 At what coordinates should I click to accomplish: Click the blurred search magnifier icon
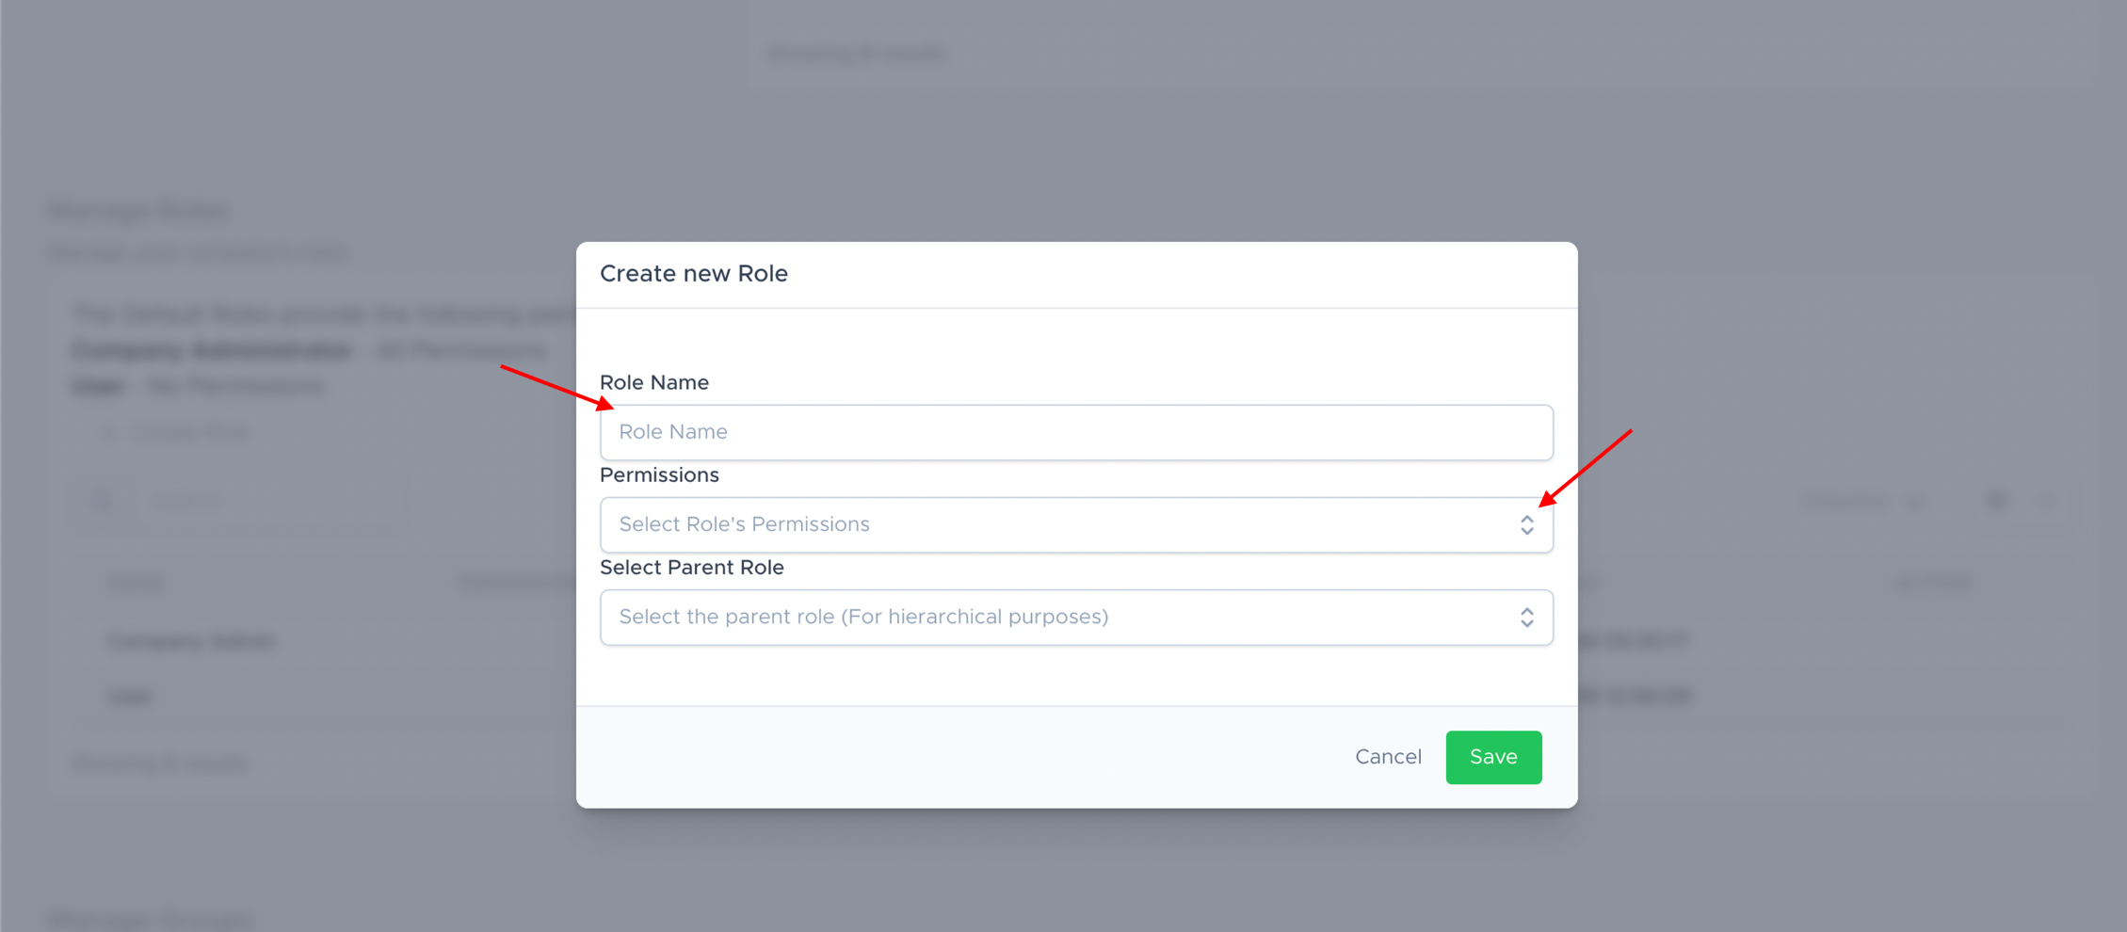pos(103,501)
